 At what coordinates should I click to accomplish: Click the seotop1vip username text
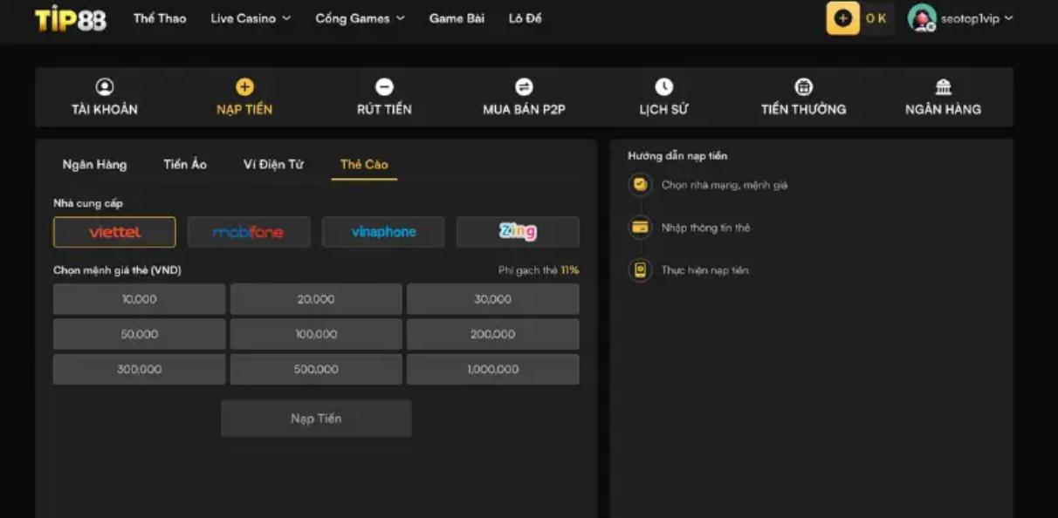970,18
